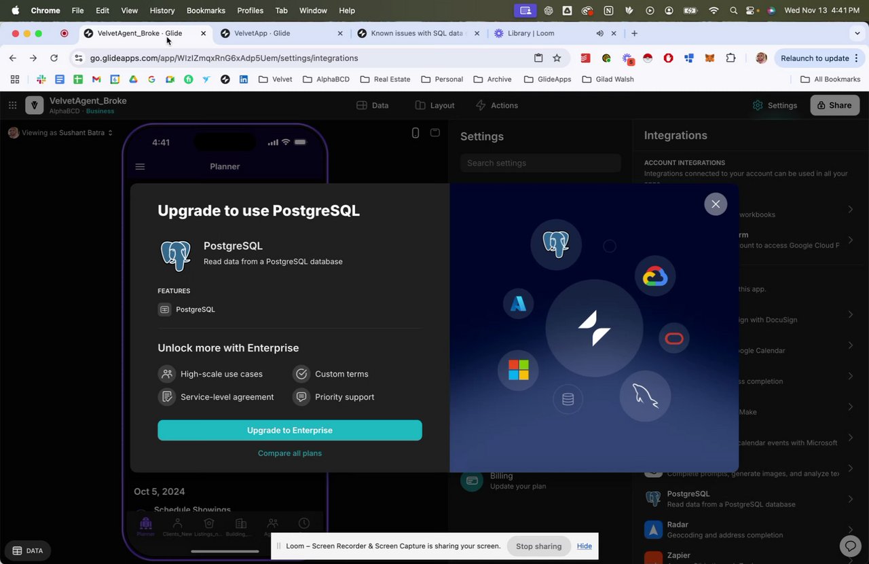The image size is (869, 564).
Task: Click the VelvetAgent_Broke app logo
Action: pyautogui.click(x=35, y=105)
